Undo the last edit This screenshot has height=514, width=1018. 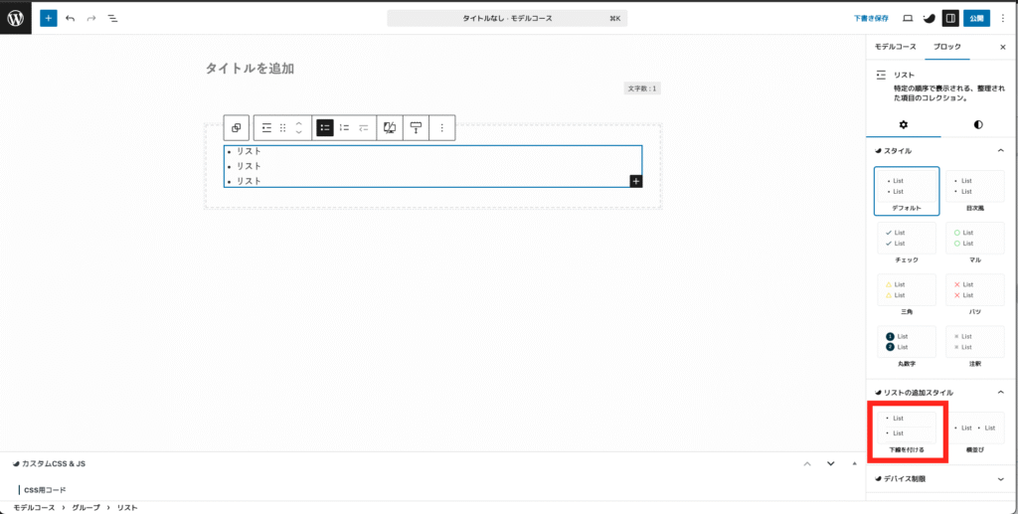pos(71,18)
